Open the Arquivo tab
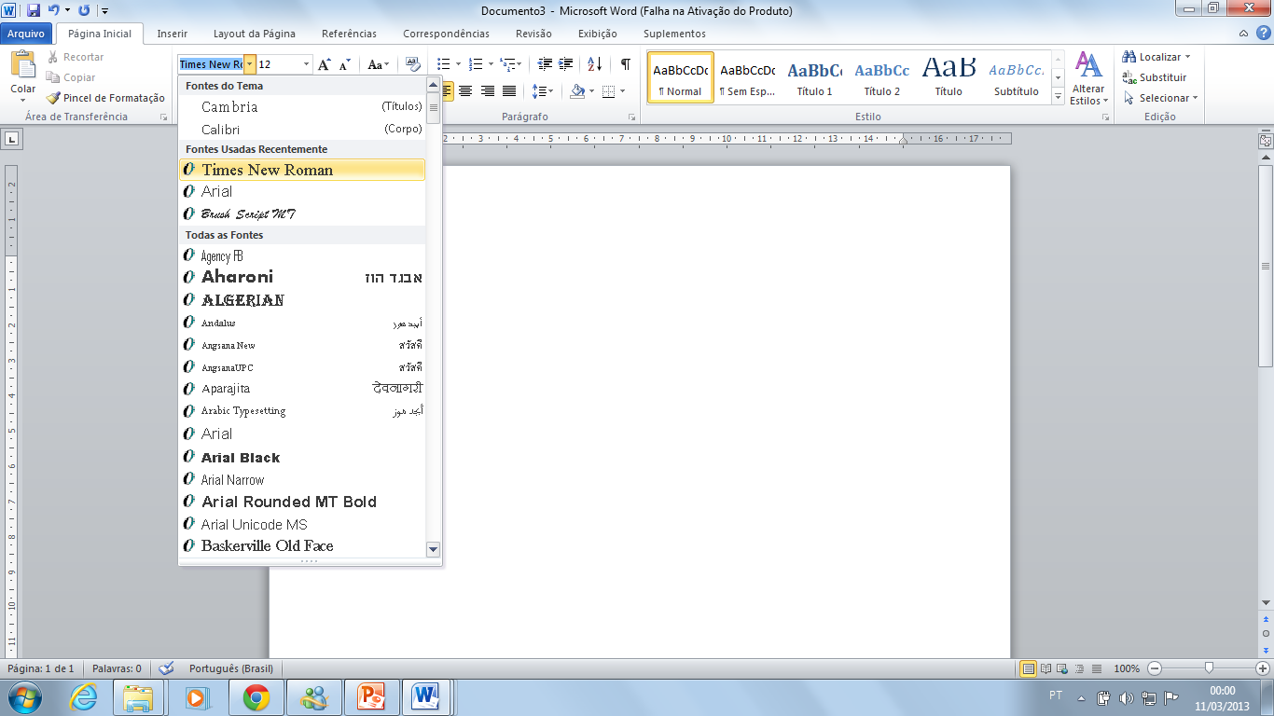The height and width of the screenshot is (716, 1274). 27,34
